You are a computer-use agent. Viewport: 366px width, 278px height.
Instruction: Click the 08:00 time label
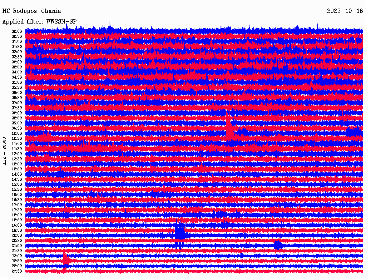click(x=17, y=113)
